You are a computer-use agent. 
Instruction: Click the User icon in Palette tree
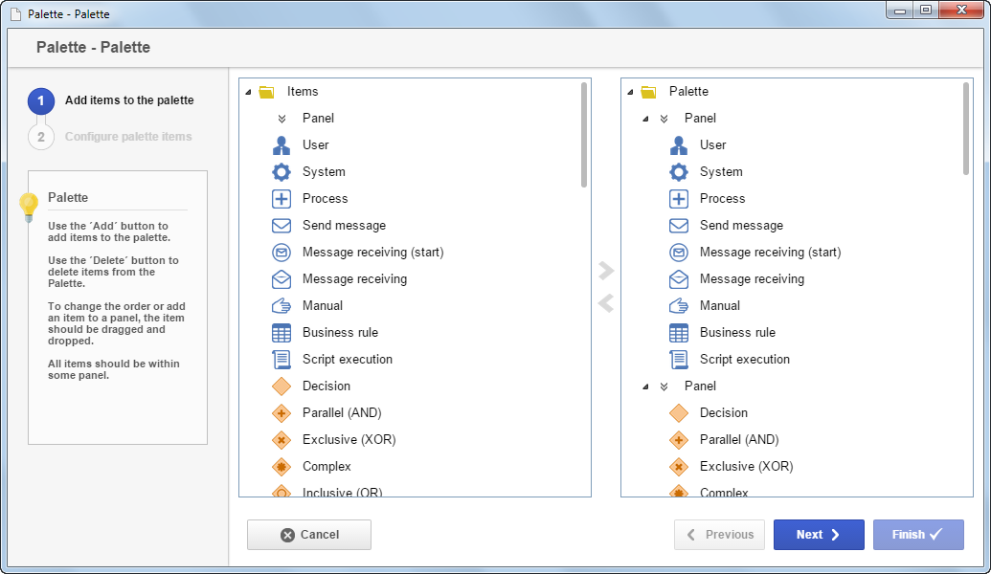[679, 145]
